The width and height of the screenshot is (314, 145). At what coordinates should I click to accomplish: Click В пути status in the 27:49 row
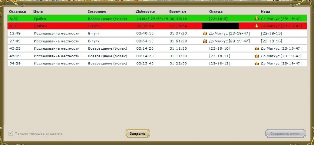point(94,41)
